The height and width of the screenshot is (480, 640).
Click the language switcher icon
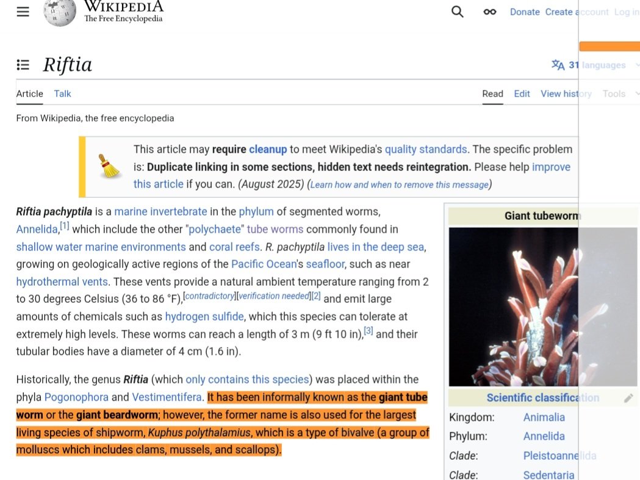pos(558,65)
